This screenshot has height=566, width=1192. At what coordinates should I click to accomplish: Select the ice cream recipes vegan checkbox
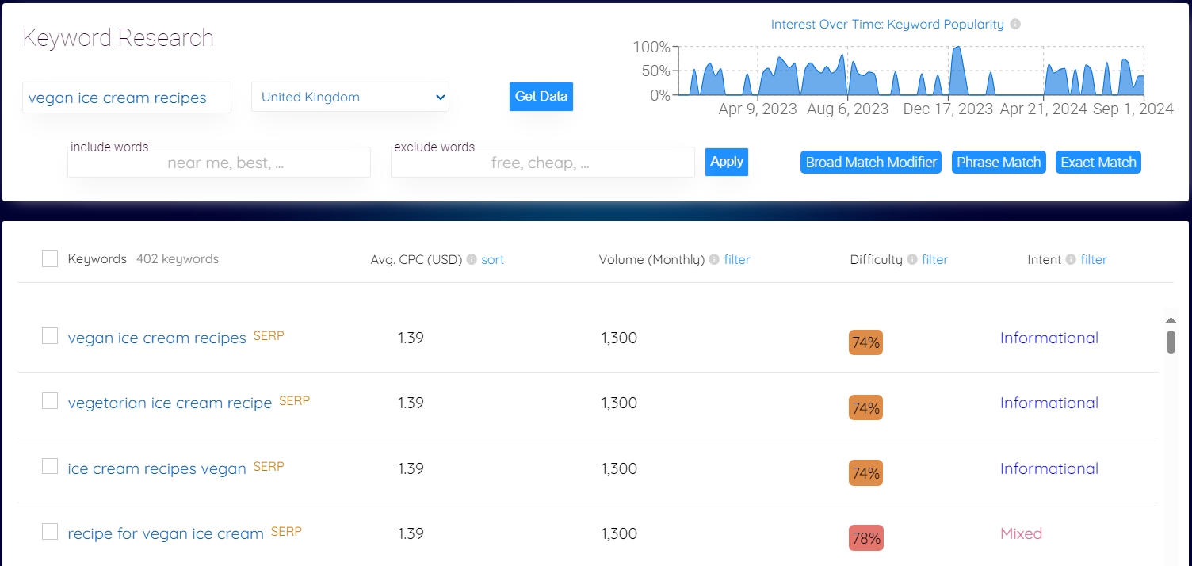click(50, 467)
